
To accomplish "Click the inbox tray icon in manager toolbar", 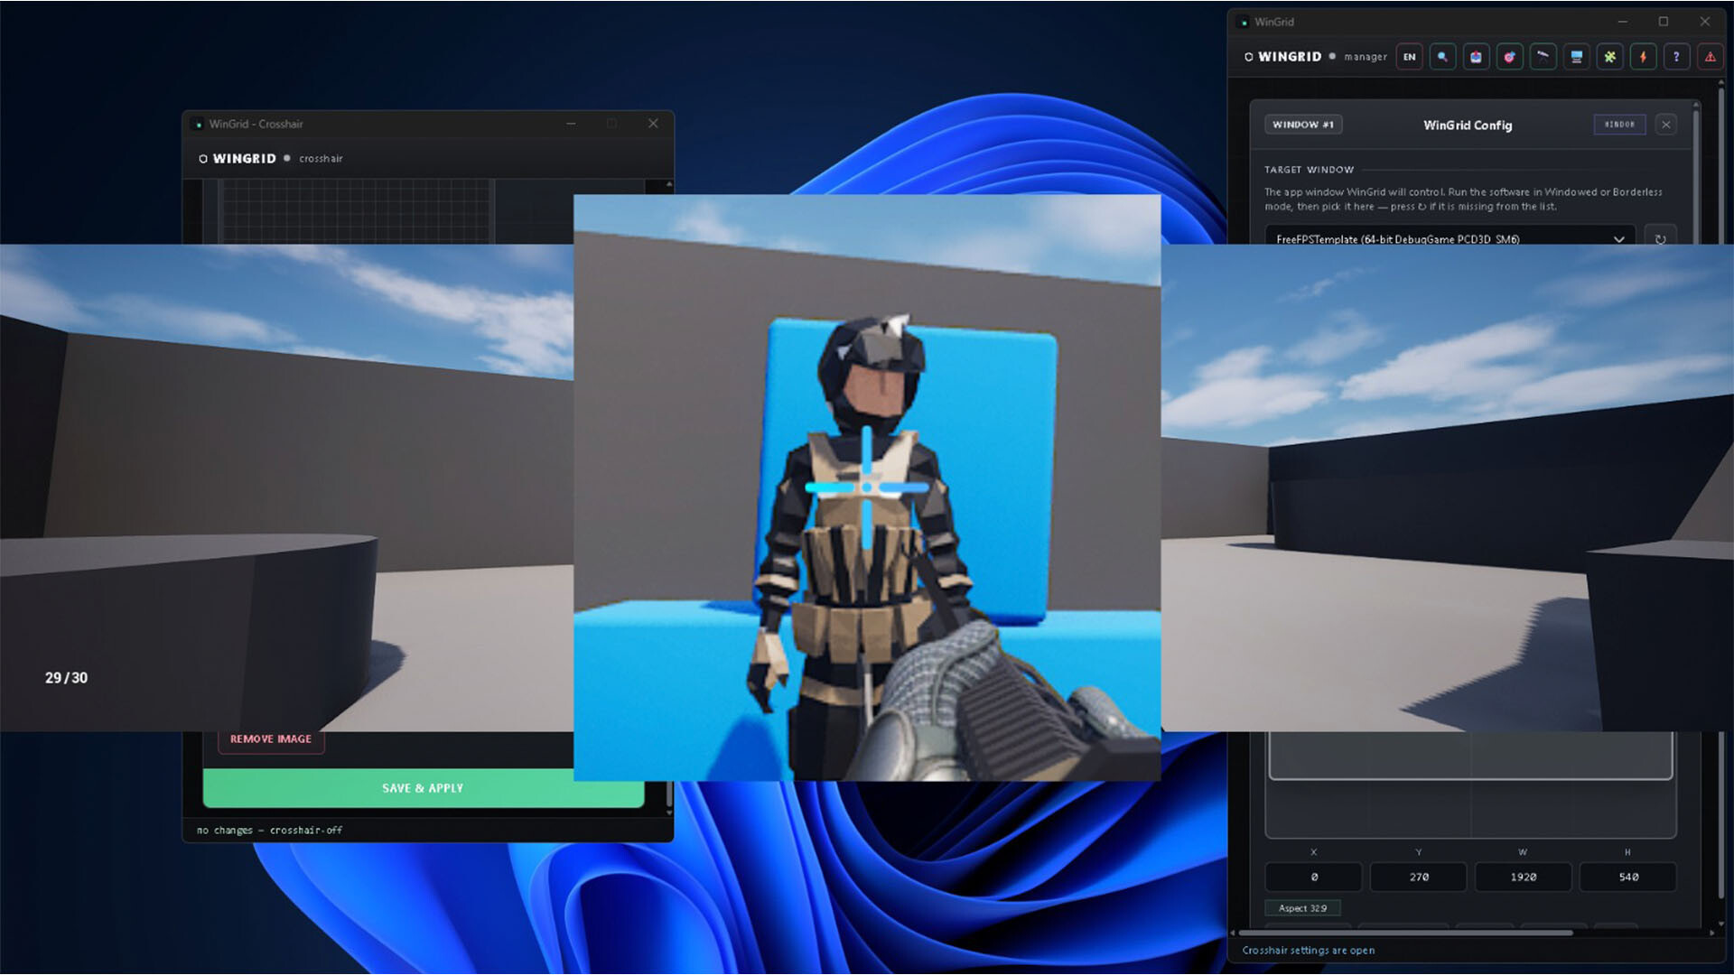I will (x=1476, y=57).
